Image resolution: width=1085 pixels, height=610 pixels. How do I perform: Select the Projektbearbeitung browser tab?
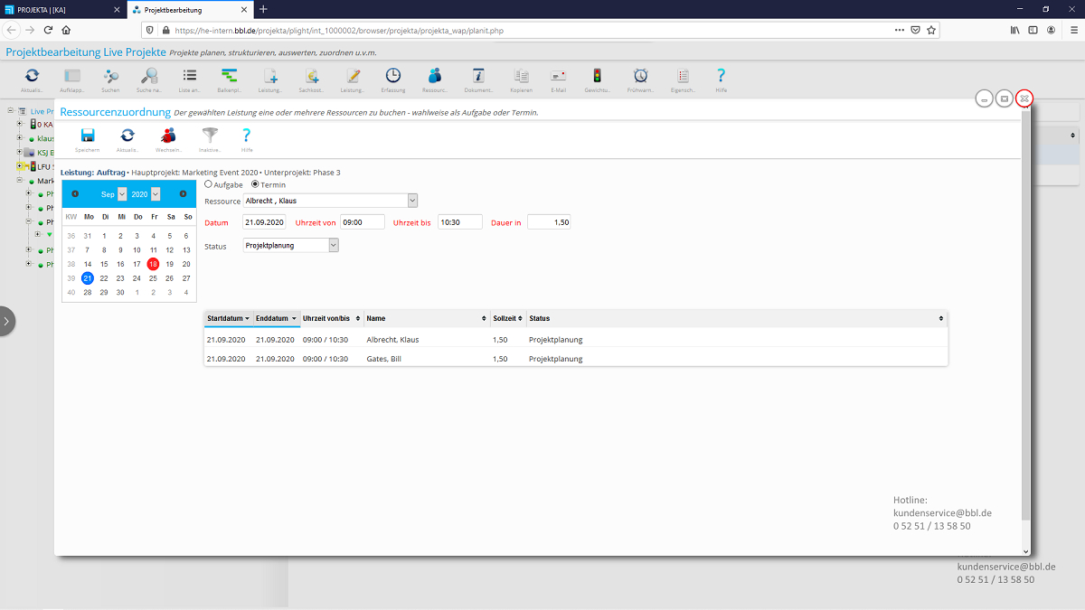pos(190,9)
